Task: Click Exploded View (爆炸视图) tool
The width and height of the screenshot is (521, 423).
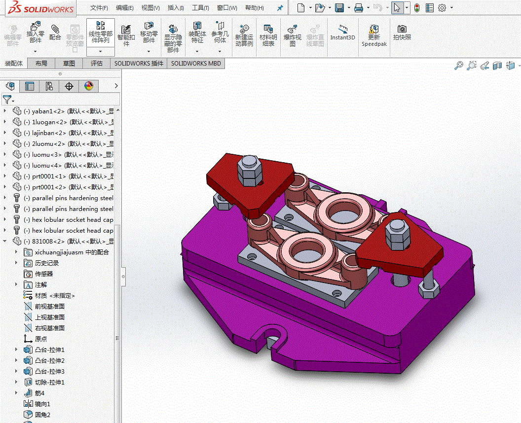Action: click(293, 35)
